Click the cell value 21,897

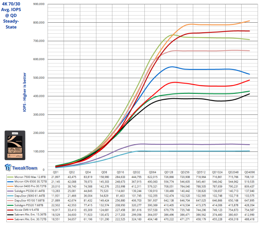click(x=56, y=177)
